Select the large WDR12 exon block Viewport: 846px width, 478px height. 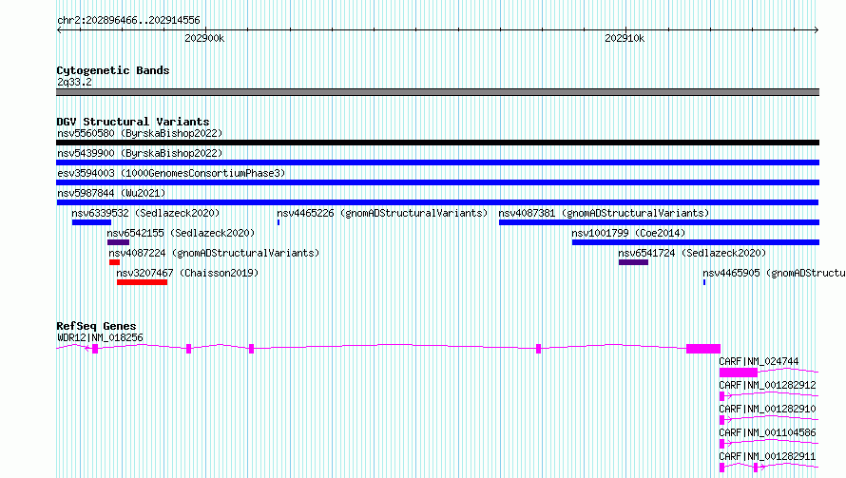pyautogui.click(x=703, y=349)
